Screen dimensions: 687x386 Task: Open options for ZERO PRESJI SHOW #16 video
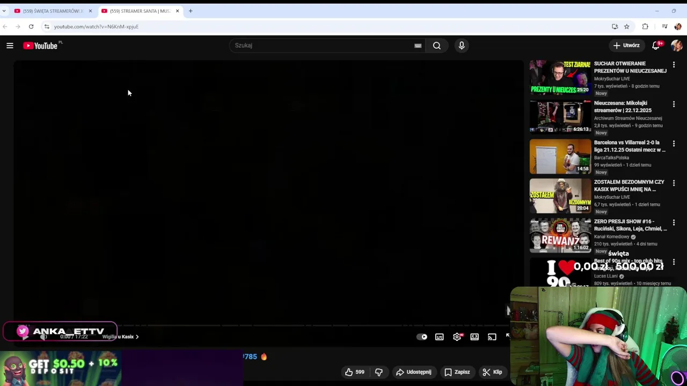coord(674,222)
